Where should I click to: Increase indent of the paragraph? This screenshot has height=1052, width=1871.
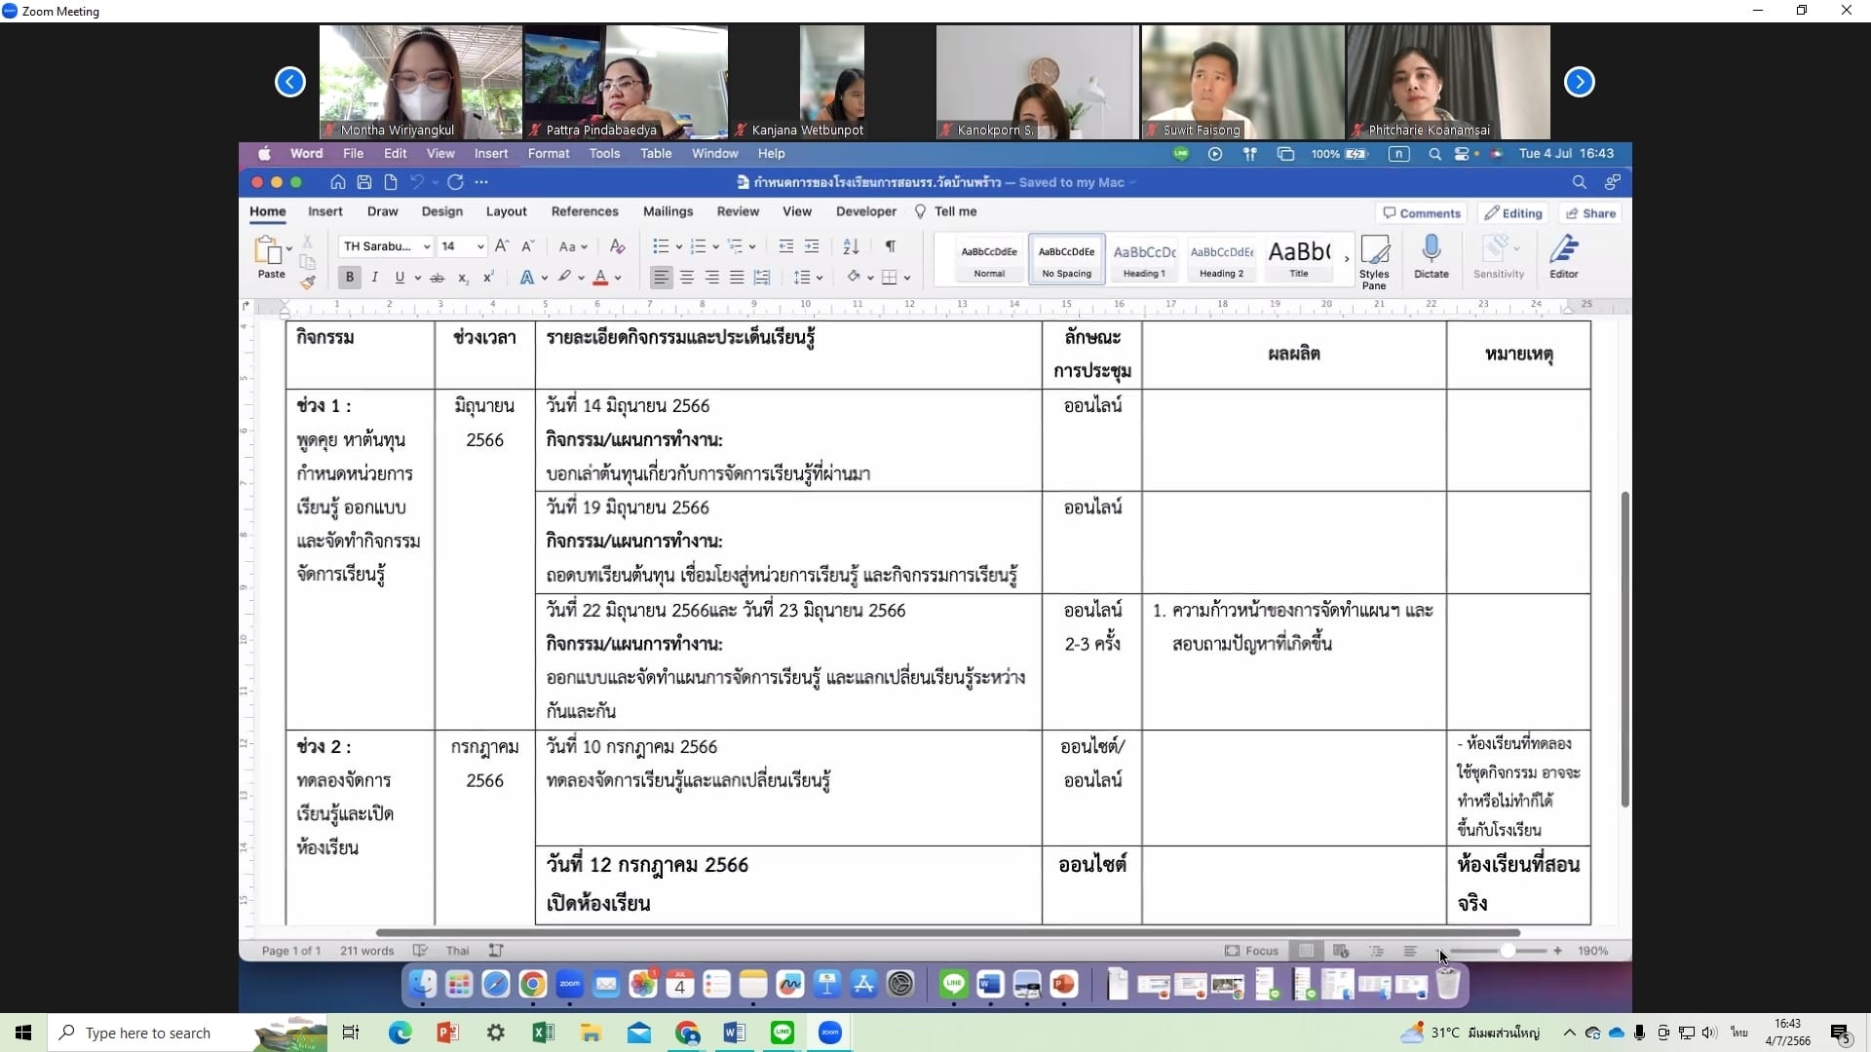pyautogui.click(x=812, y=246)
